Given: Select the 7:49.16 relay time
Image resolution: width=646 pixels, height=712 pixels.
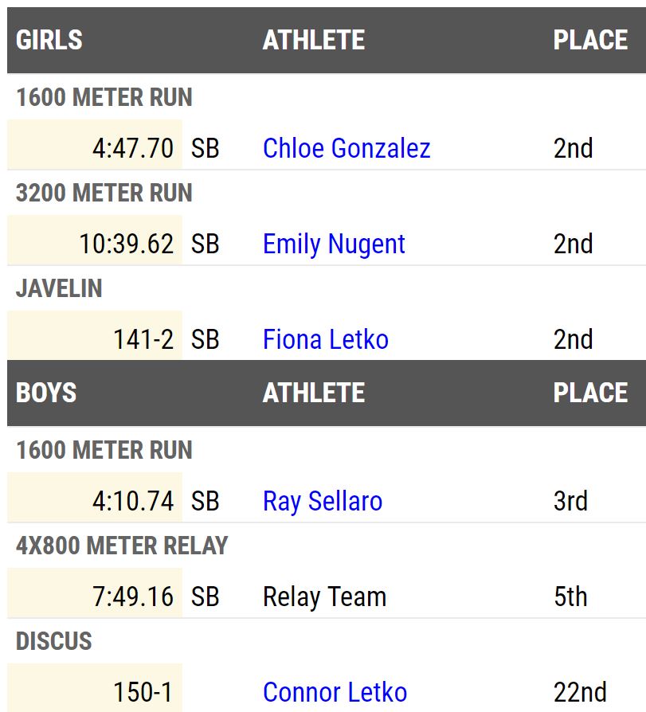Looking at the screenshot, I should (x=133, y=597).
